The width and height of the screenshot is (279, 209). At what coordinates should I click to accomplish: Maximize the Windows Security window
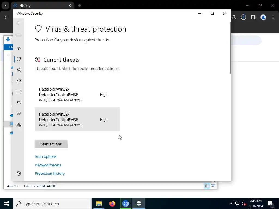click(212, 14)
